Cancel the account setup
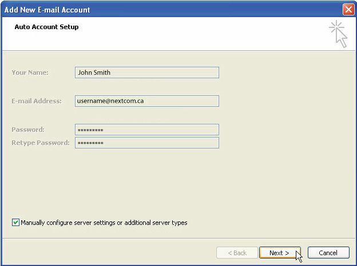357x266 pixels. [x=328, y=253]
